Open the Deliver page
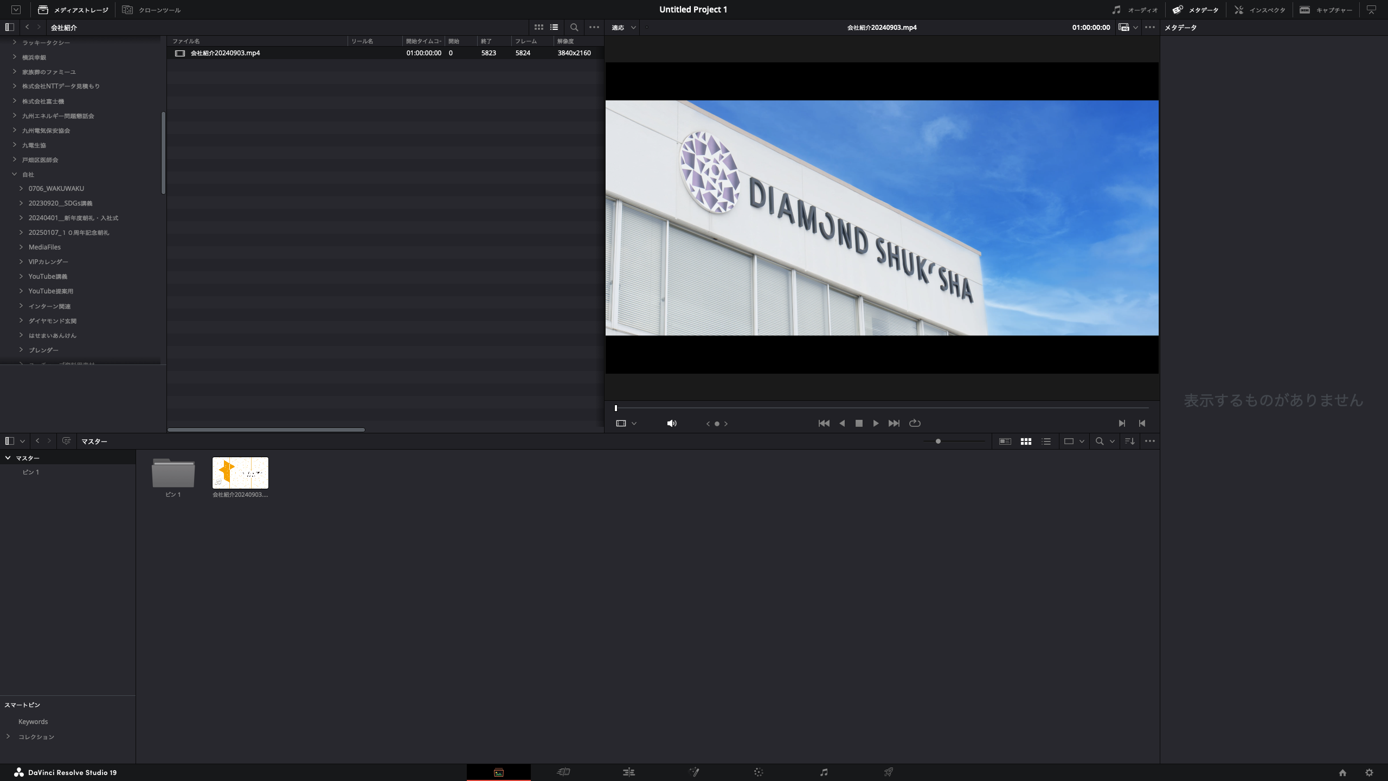This screenshot has width=1388, height=781. pos(889,772)
